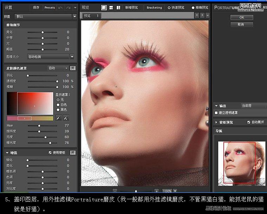Open preview tab list dropdown arrow
The height and width of the screenshot is (214, 267).
click(208, 15)
